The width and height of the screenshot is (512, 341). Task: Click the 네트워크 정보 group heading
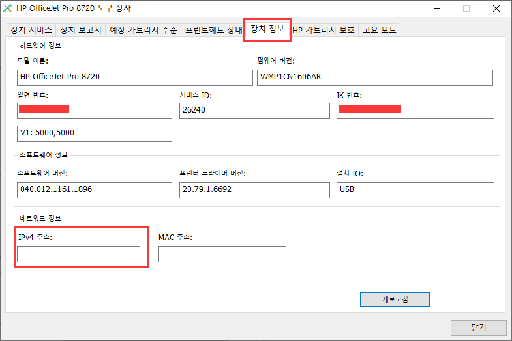point(40,219)
